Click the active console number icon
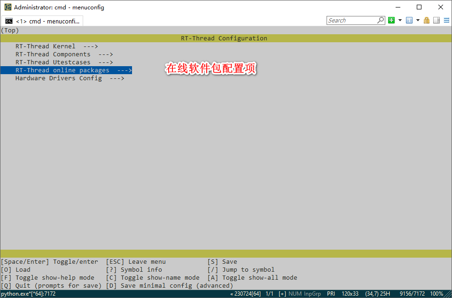Screen dimensions: 452x298 pyautogui.click(x=409, y=20)
